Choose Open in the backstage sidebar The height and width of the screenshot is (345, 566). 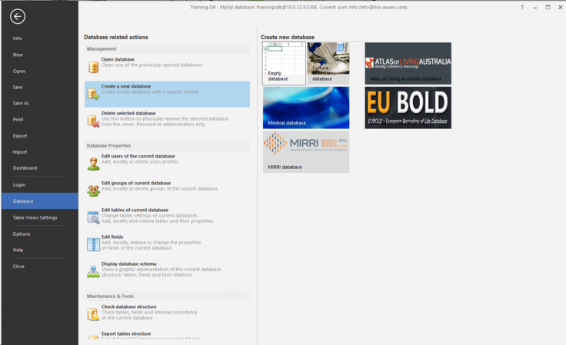tap(19, 71)
